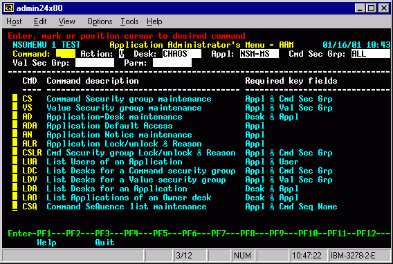This screenshot has height=264, width=393.
Task: Click 'List Users of an Application' description
Action: point(114,162)
